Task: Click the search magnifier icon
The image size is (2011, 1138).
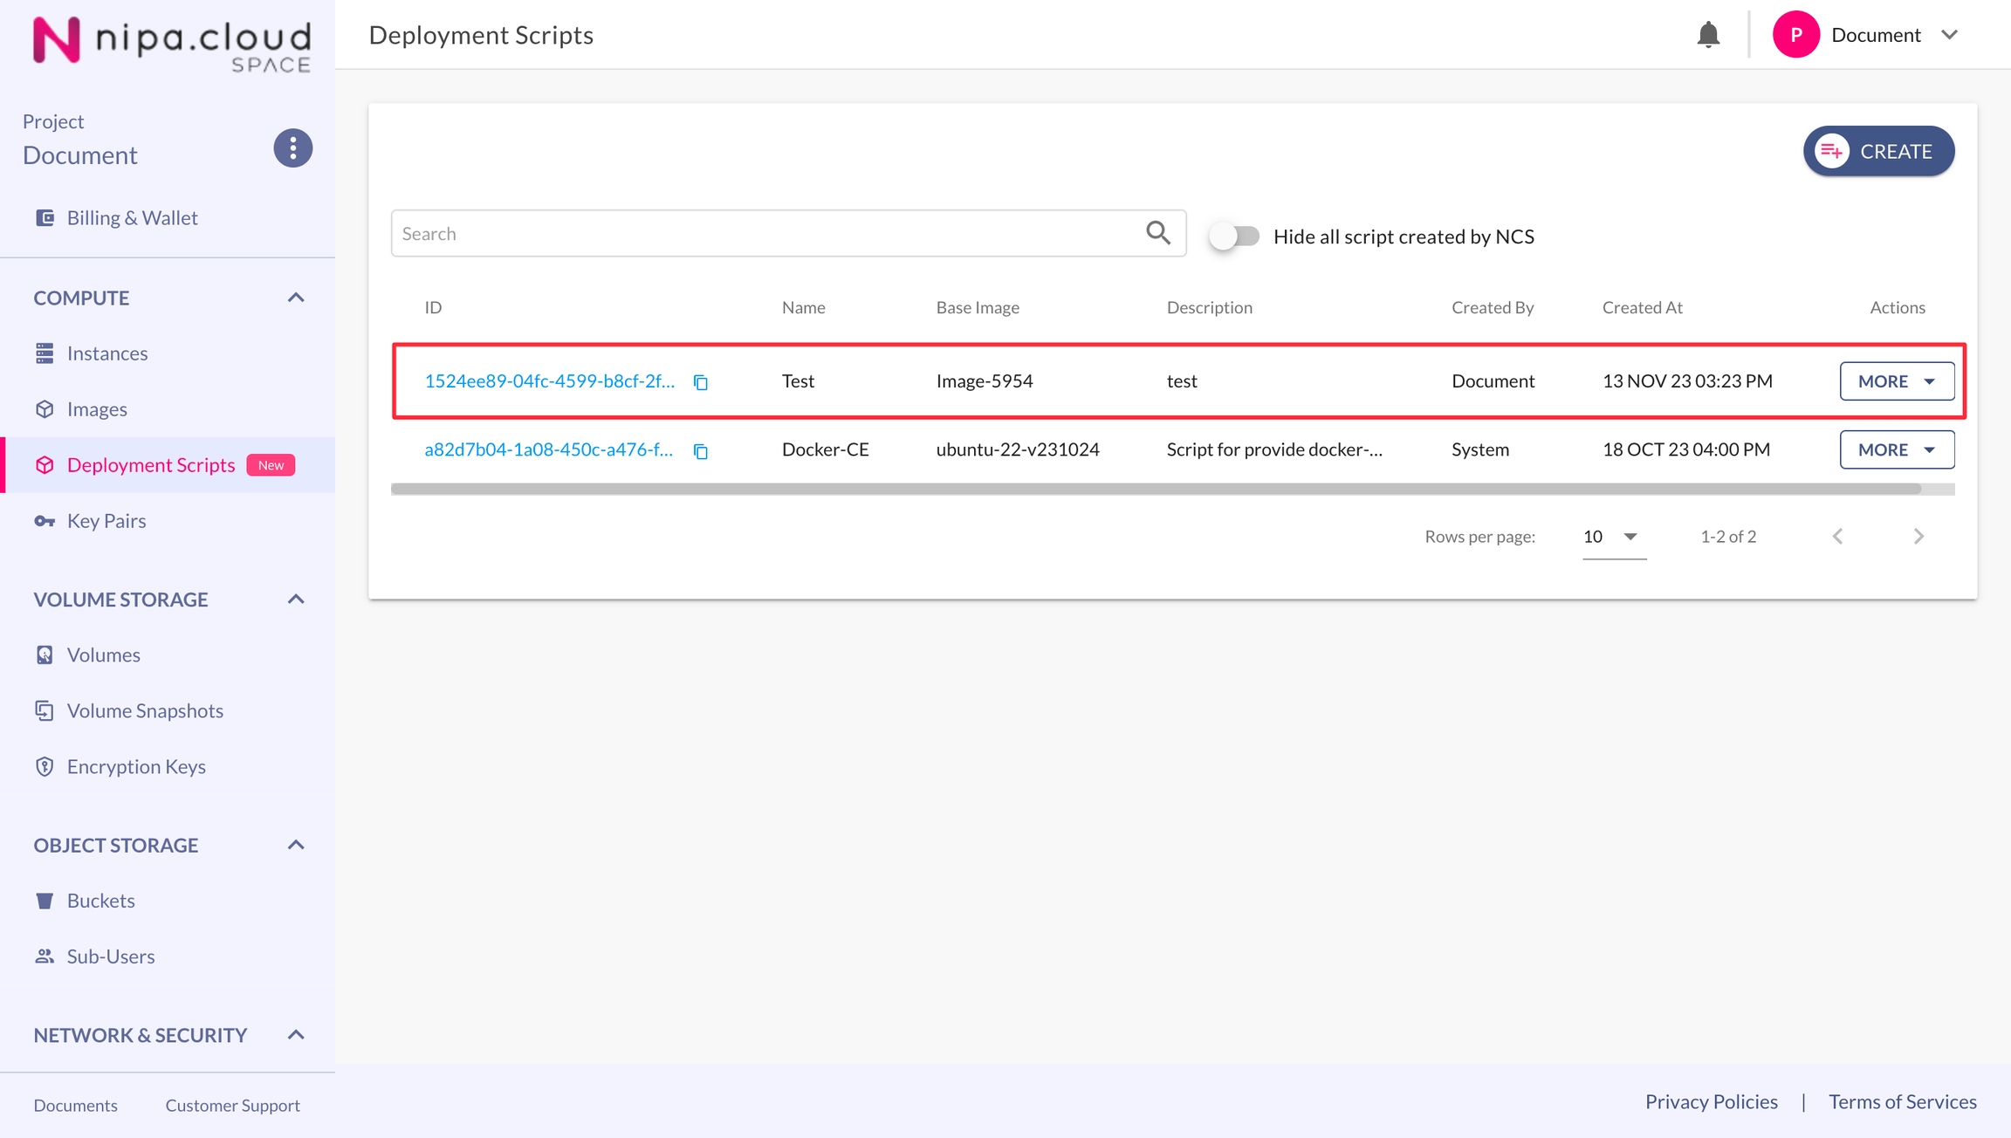Action: (1157, 233)
